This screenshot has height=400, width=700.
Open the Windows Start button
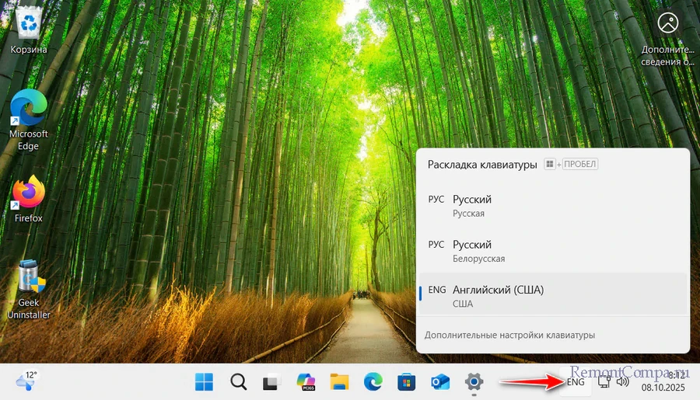pyautogui.click(x=205, y=381)
